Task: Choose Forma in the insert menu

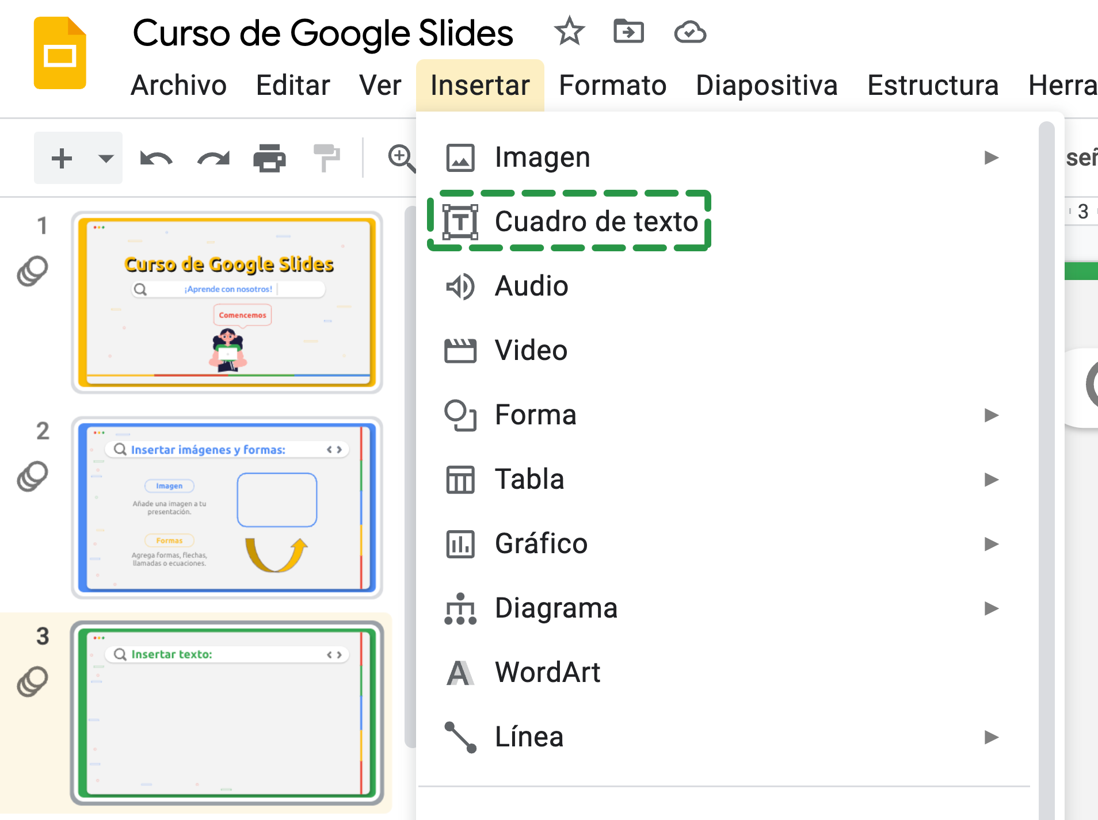Action: point(726,415)
